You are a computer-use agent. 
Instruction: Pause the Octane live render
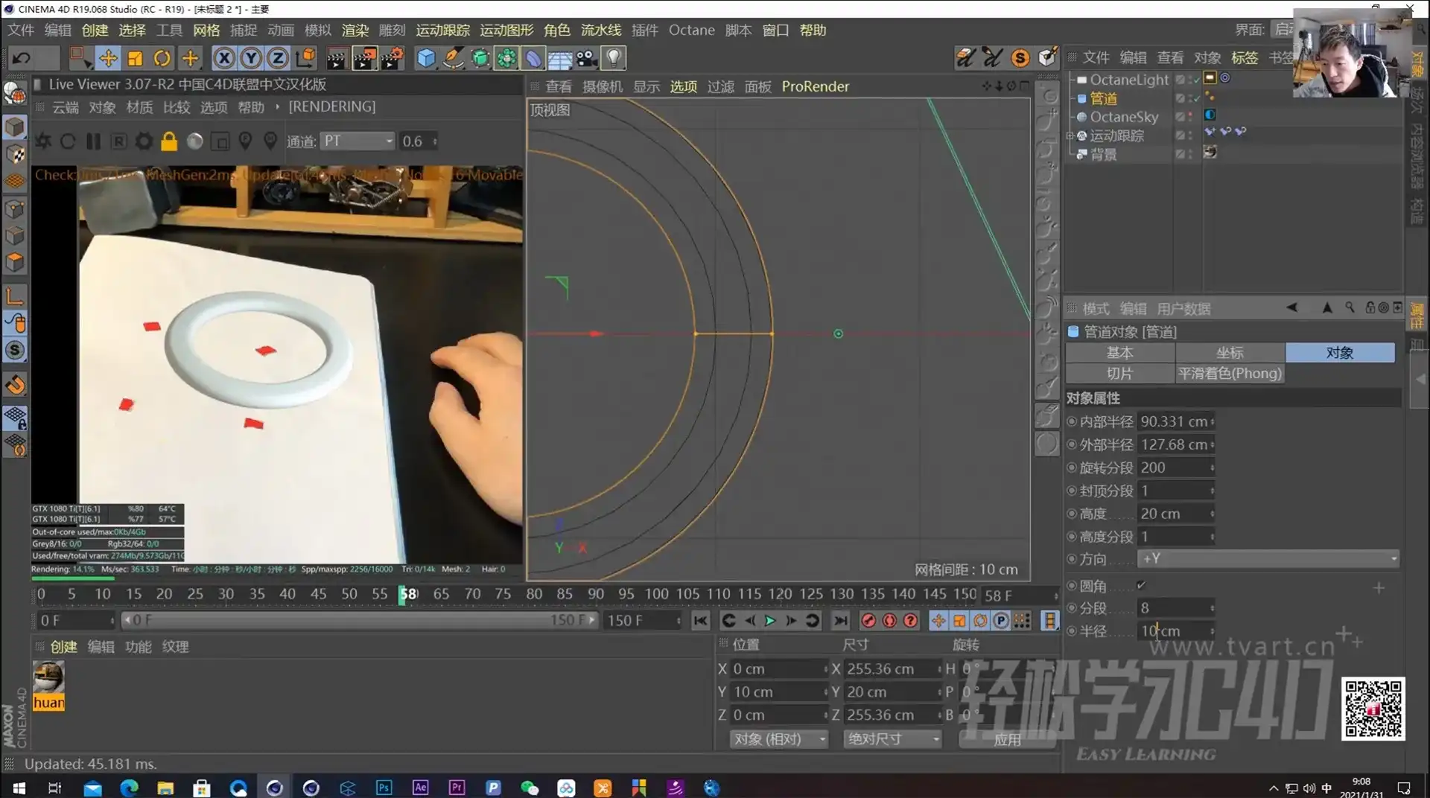pos(93,141)
